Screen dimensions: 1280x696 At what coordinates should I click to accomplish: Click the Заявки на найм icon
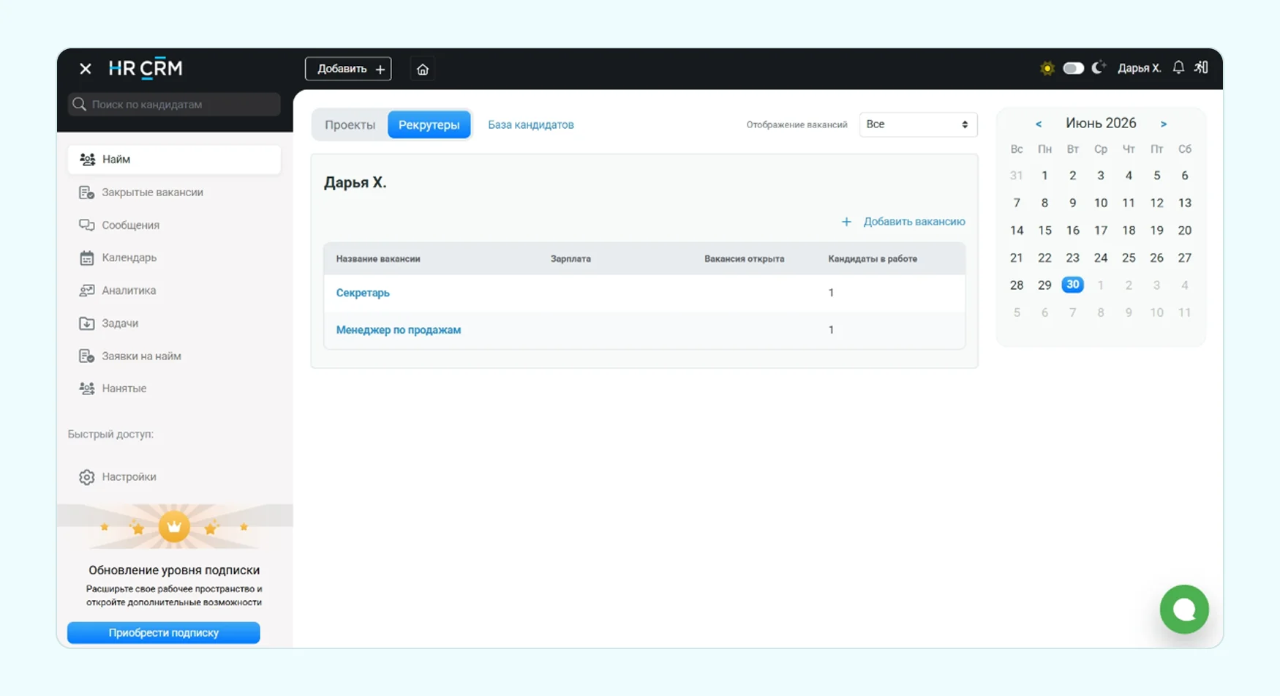pos(86,356)
